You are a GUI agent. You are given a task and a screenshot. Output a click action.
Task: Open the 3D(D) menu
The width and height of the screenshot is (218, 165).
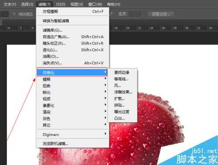click(61, 4)
